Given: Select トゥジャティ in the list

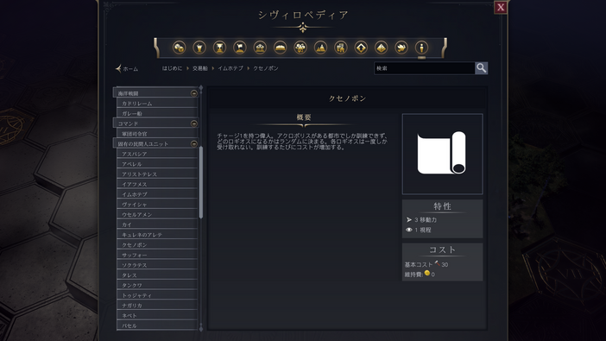Looking at the screenshot, I should click(157, 295).
